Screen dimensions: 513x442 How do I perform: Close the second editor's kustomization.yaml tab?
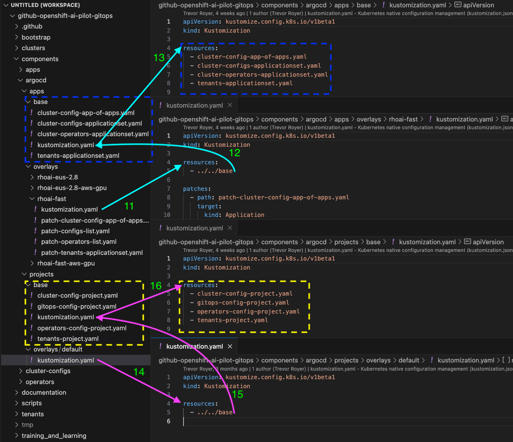230,105
